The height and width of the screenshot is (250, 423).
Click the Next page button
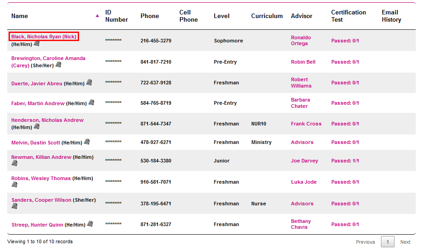[405, 242]
